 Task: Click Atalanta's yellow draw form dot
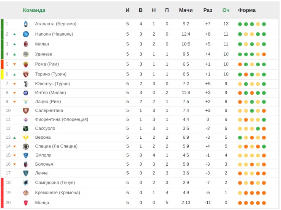[x=258, y=24]
